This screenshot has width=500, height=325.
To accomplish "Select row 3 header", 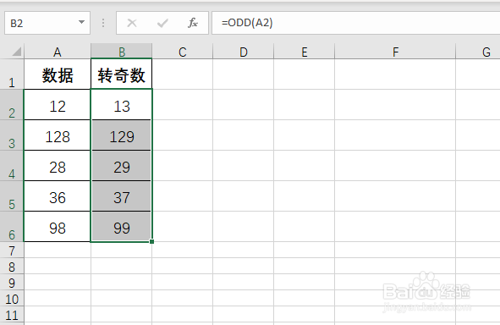I will coord(12,135).
